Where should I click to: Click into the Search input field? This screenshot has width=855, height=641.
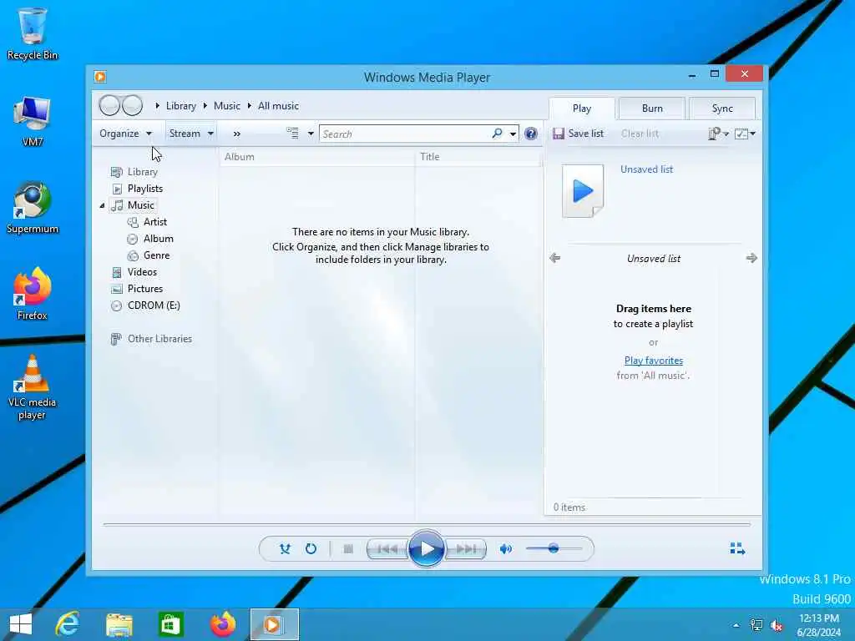[x=406, y=134]
